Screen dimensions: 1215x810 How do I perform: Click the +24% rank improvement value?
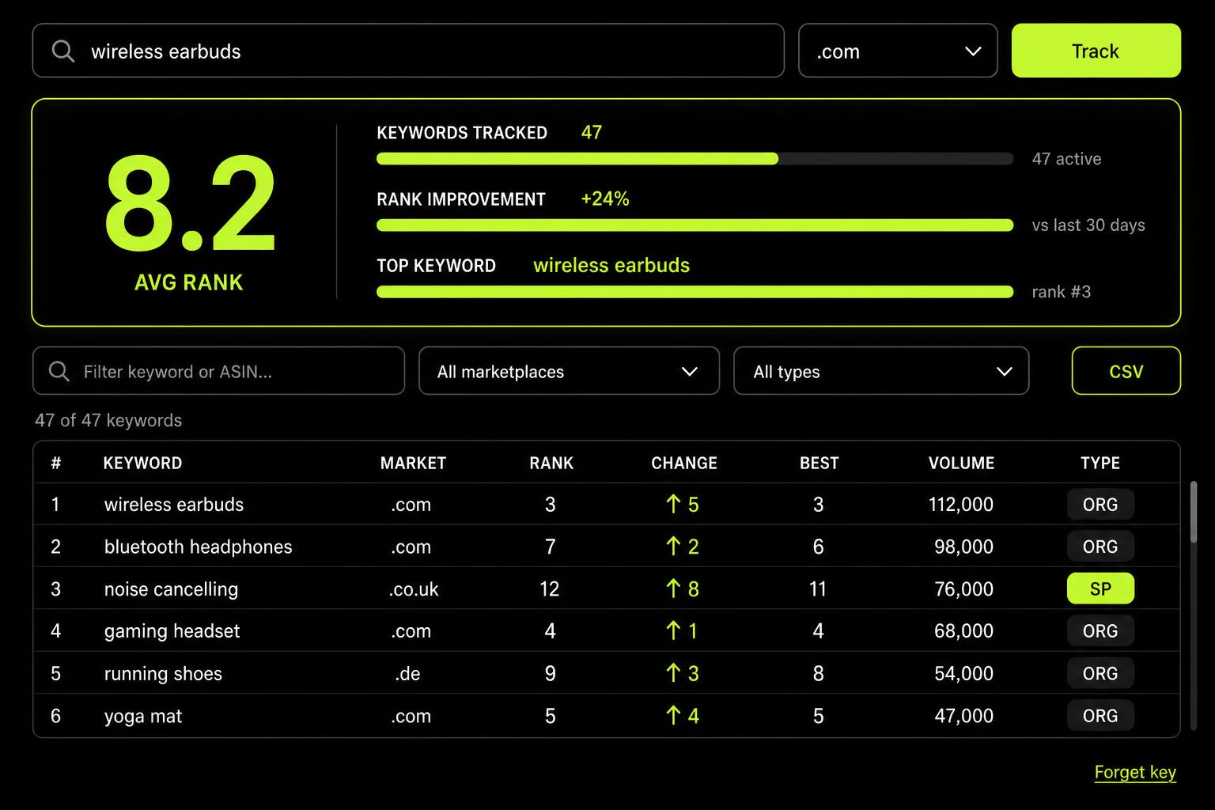(605, 199)
